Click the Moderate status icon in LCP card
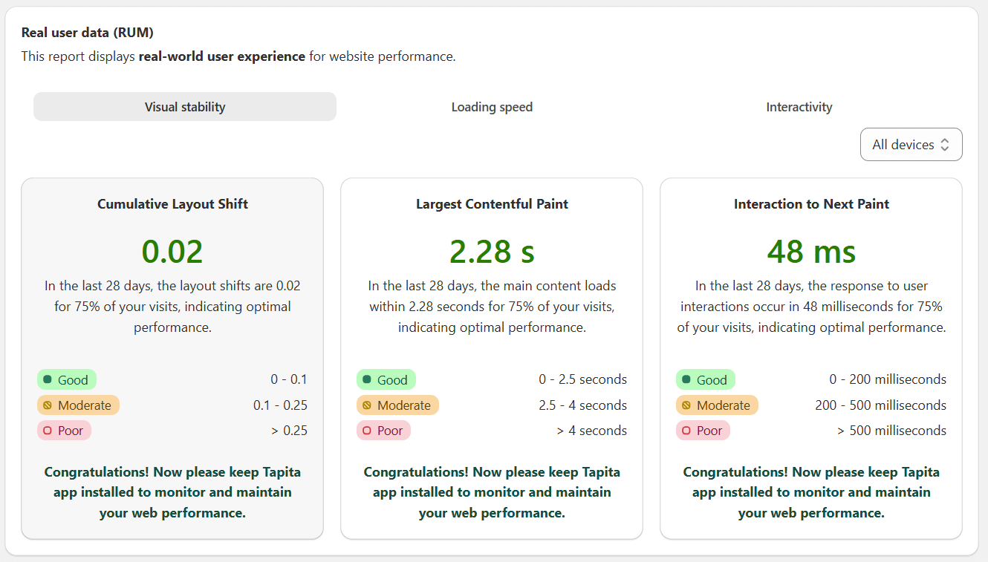Image resolution: width=988 pixels, height=562 pixels. click(368, 405)
